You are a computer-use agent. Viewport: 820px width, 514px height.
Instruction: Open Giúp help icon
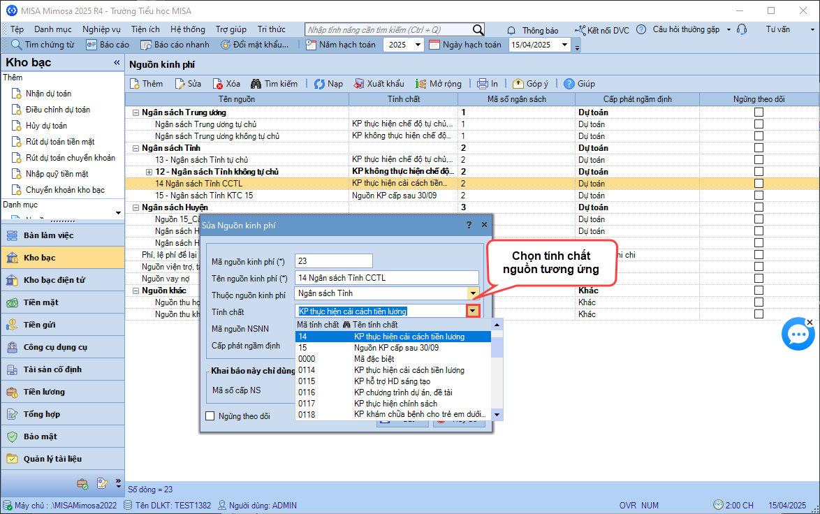(x=569, y=84)
